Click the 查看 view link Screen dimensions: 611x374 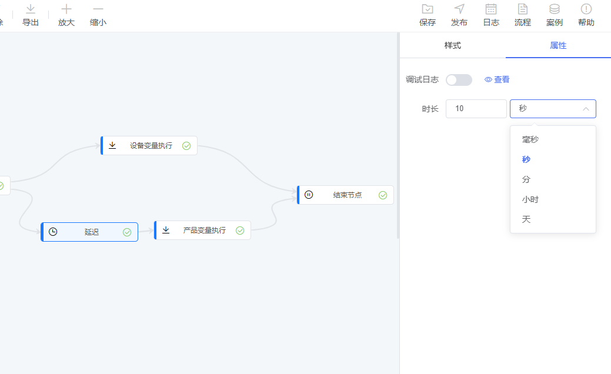(x=498, y=80)
